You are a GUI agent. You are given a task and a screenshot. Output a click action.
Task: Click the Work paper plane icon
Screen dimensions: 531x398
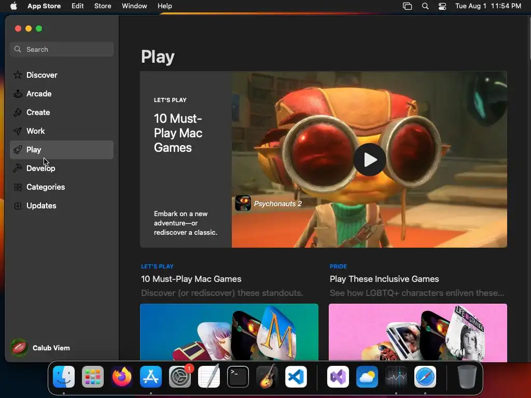click(18, 131)
